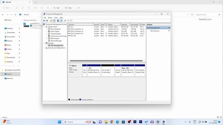Sort volumes by the Volume column header

[80, 25]
